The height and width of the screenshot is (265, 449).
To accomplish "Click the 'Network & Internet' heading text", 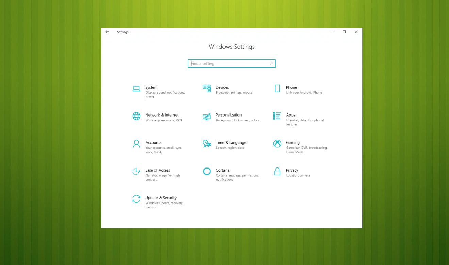I will point(162,115).
